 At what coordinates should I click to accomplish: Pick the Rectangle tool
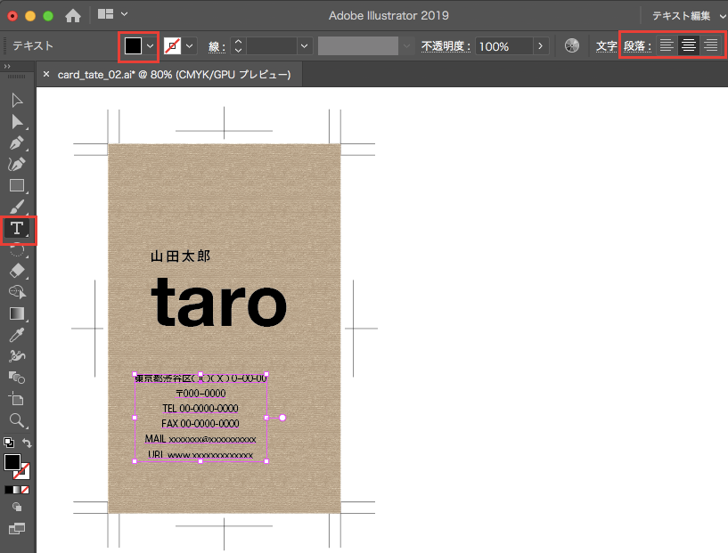pyautogui.click(x=16, y=185)
